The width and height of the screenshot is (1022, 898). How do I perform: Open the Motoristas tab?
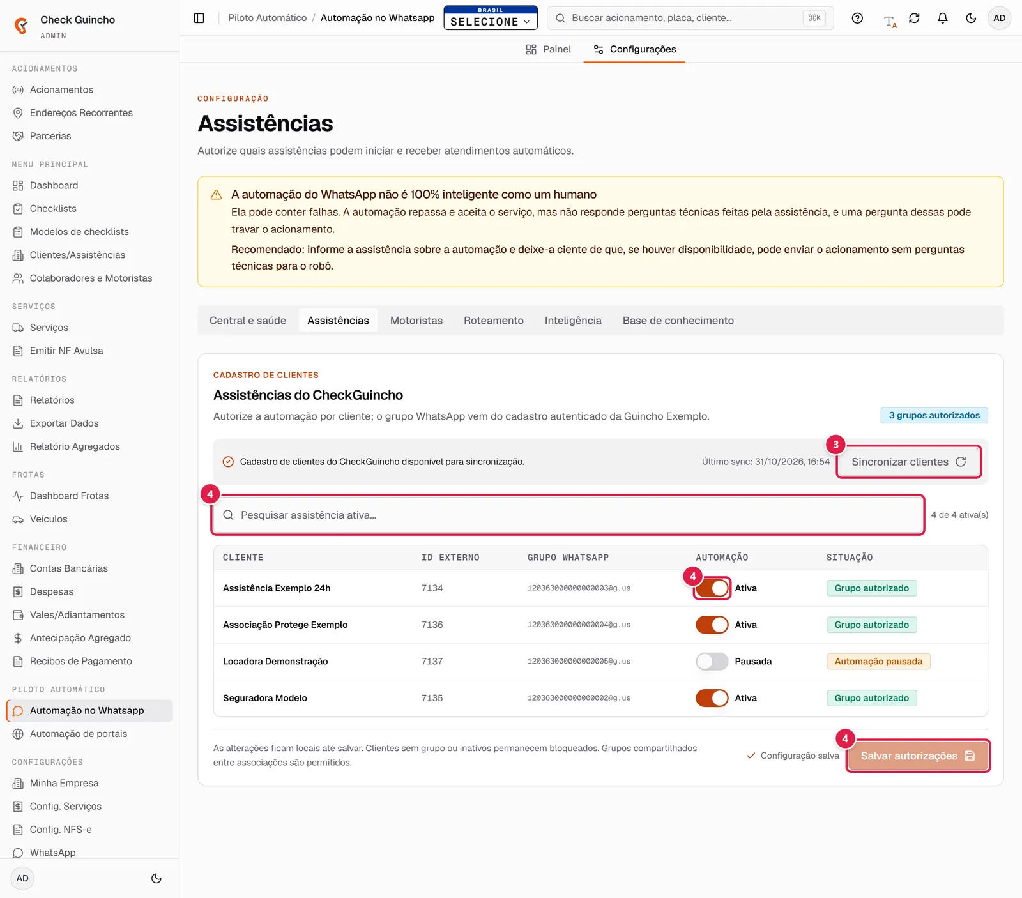416,321
